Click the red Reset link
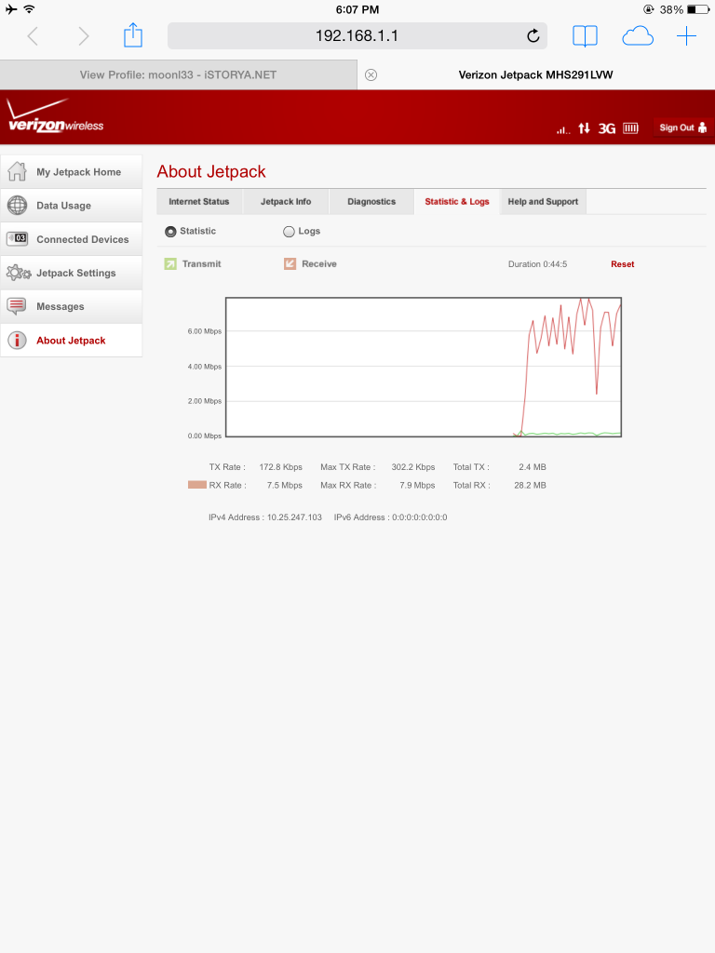 click(622, 264)
